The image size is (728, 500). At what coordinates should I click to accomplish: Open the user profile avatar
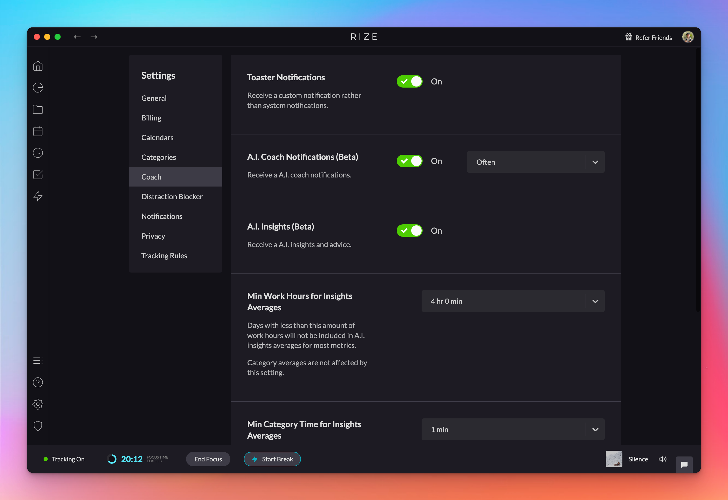pyautogui.click(x=688, y=37)
